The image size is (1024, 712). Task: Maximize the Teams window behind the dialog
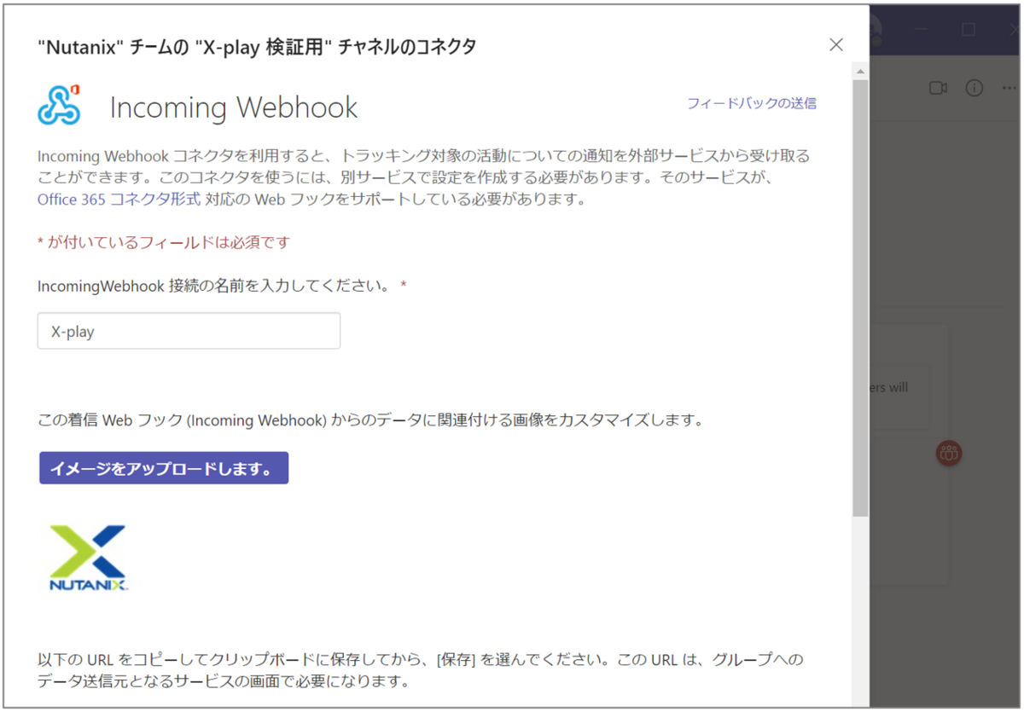969,30
